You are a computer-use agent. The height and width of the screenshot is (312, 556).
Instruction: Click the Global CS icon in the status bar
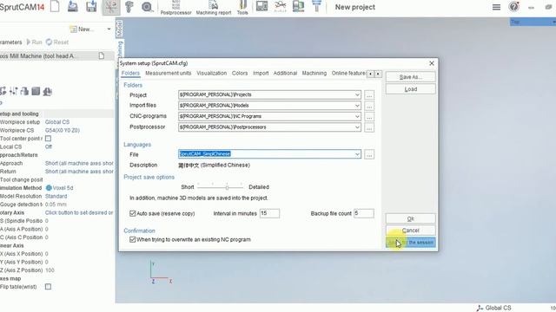480,309
